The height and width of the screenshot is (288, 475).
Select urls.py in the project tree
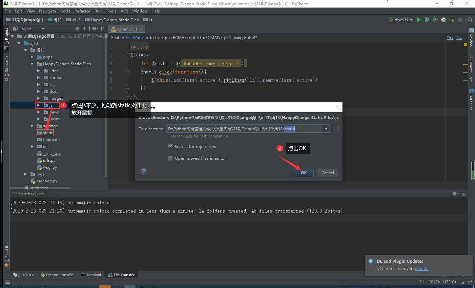pyautogui.click(x=49, y=160)
